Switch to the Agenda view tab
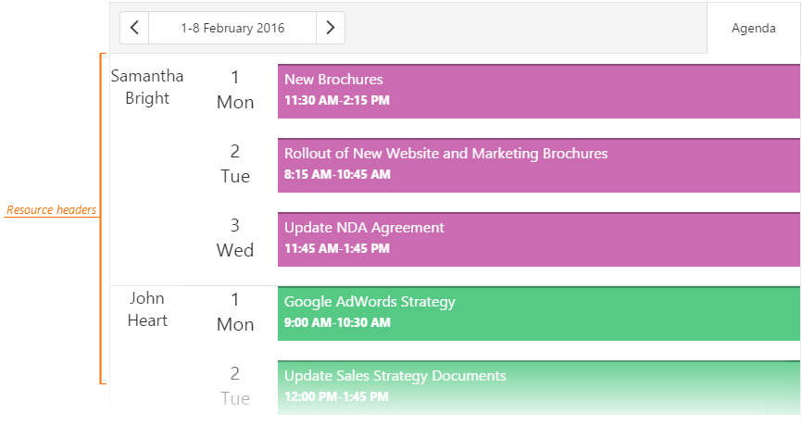 click(x=754, y=28)
